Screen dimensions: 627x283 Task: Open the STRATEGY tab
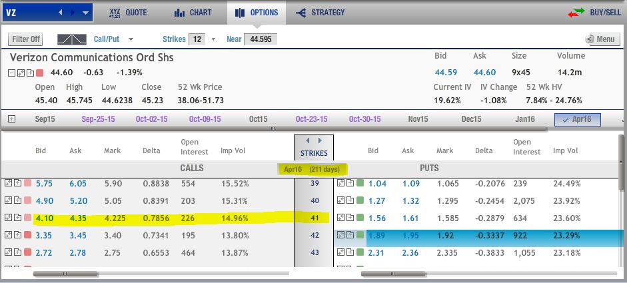coord(320,13)
